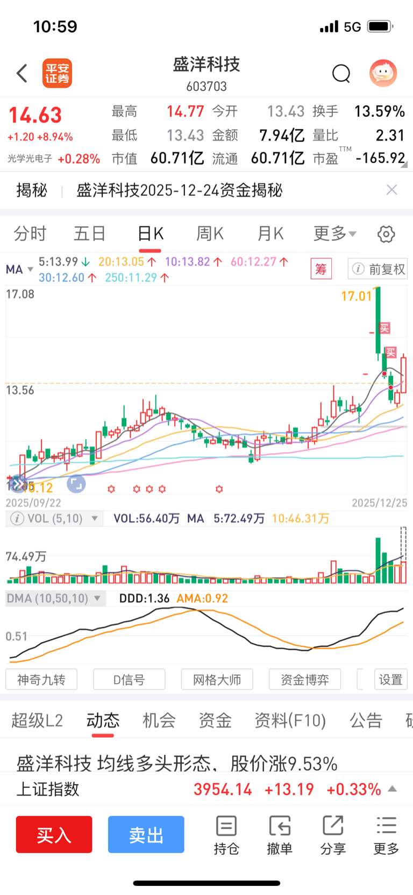Open the 均线多头形态 news headline

tap(177, 763)
